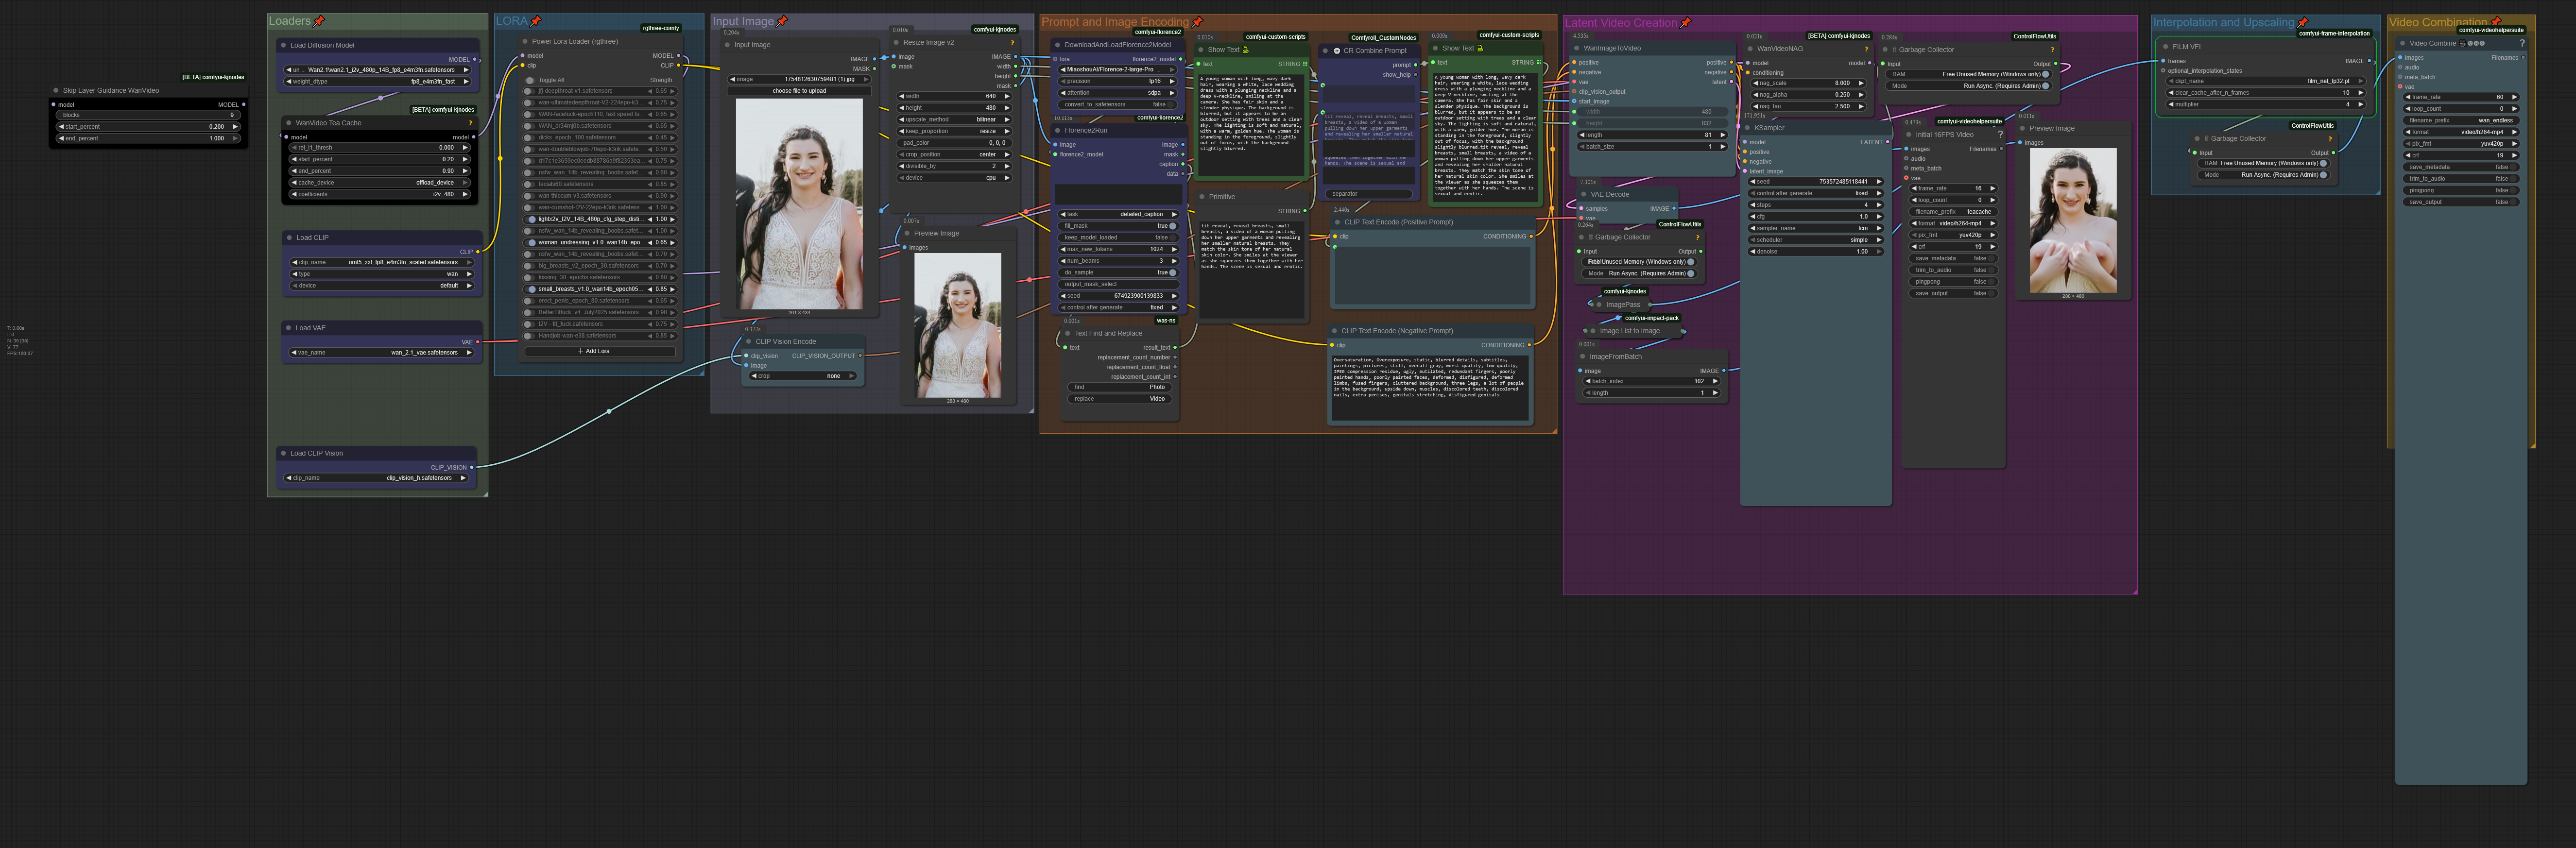2576x848 pixels.
Task: Collapse the Load CLIP Vision node via its dot
Action: (283, 453)
